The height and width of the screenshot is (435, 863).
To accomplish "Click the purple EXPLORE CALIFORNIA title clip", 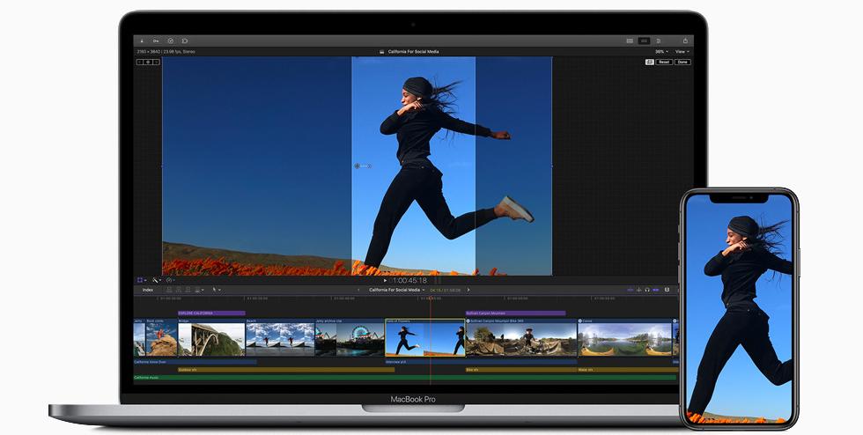I will coord(211,313).
